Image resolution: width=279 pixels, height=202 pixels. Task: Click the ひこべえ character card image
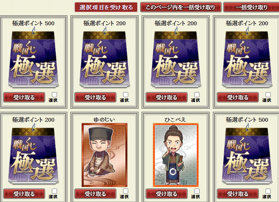[x=176, y=155]
